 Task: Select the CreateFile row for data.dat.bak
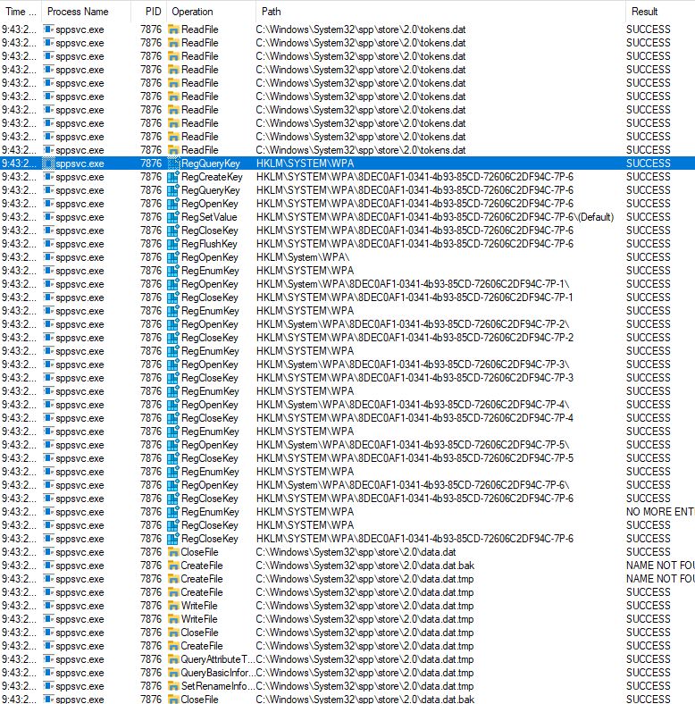pyautogui.click(x=201, y=566)
